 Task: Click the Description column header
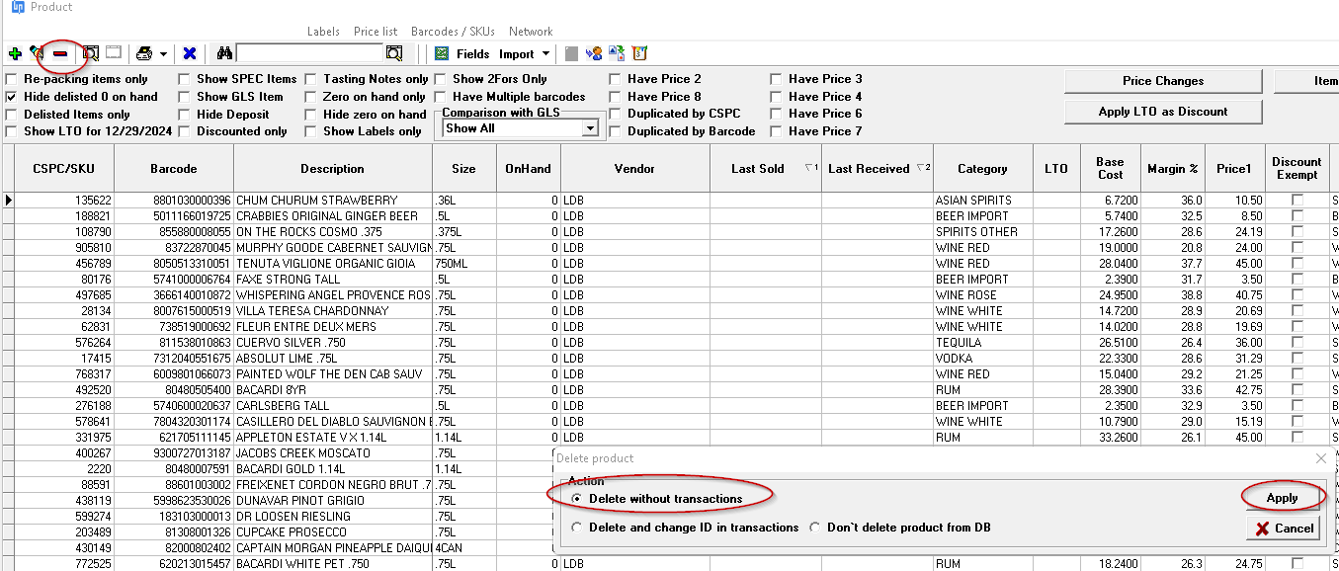(332, 169)
